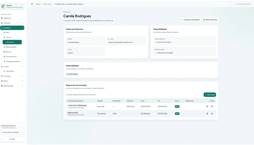Collapse the Vacinas section chevron

tap(22, 67)
